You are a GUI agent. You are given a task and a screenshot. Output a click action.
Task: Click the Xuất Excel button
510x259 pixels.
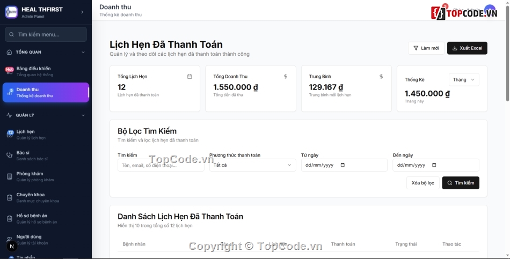(467, 48)
